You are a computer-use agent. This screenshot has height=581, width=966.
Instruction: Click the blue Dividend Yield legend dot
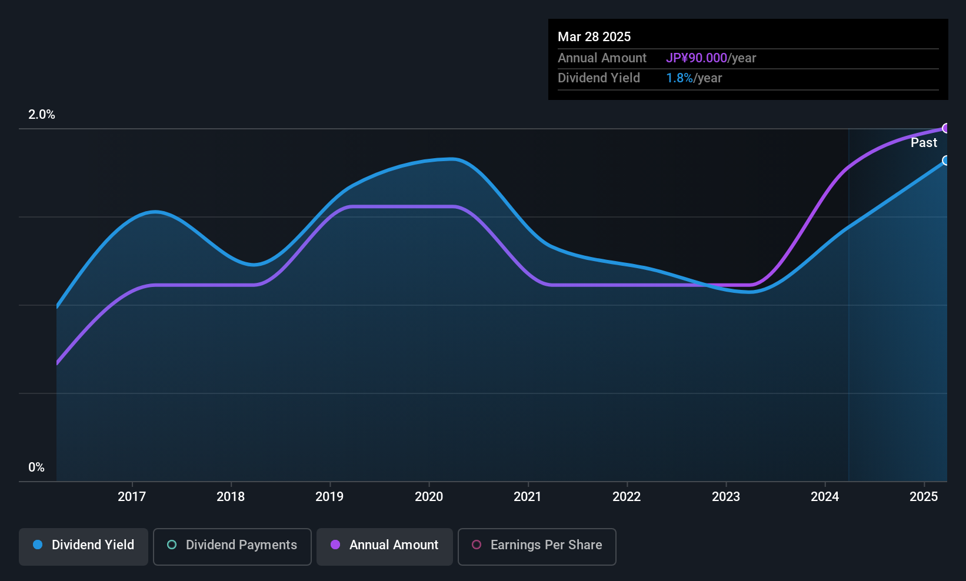[x=38, y=545]
